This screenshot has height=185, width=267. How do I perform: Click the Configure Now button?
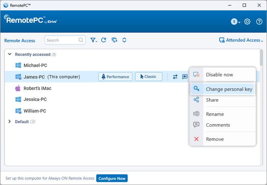coord(112,178)
